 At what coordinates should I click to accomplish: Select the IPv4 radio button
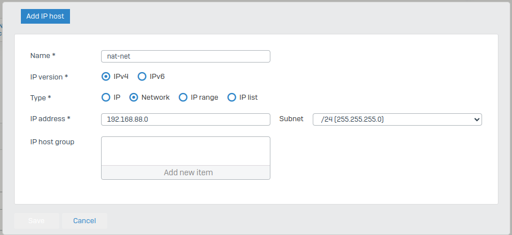click(106, 77)
